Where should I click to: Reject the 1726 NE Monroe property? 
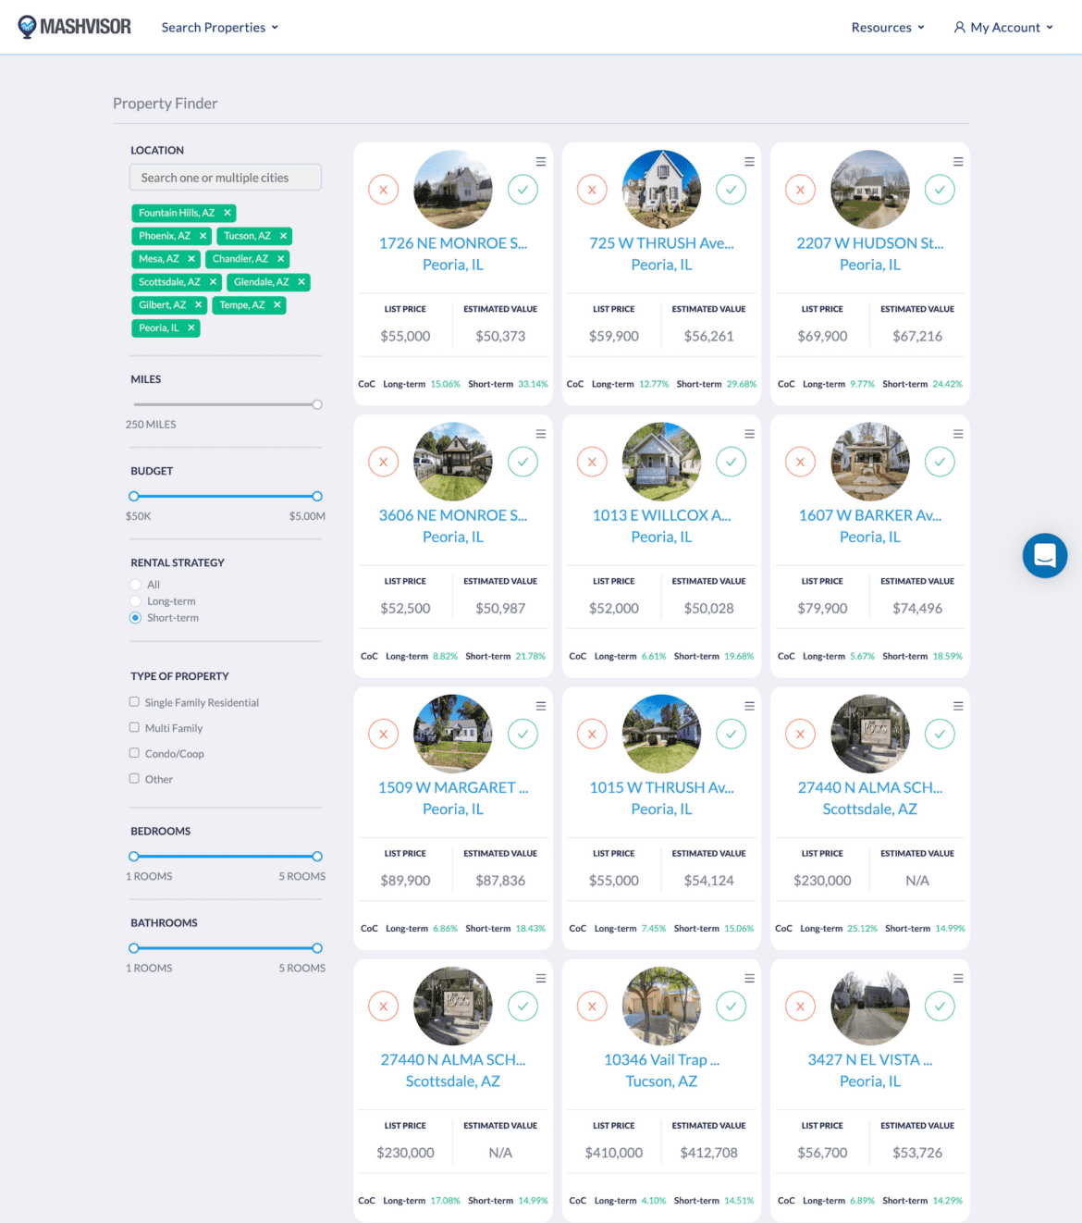point(383,190)
